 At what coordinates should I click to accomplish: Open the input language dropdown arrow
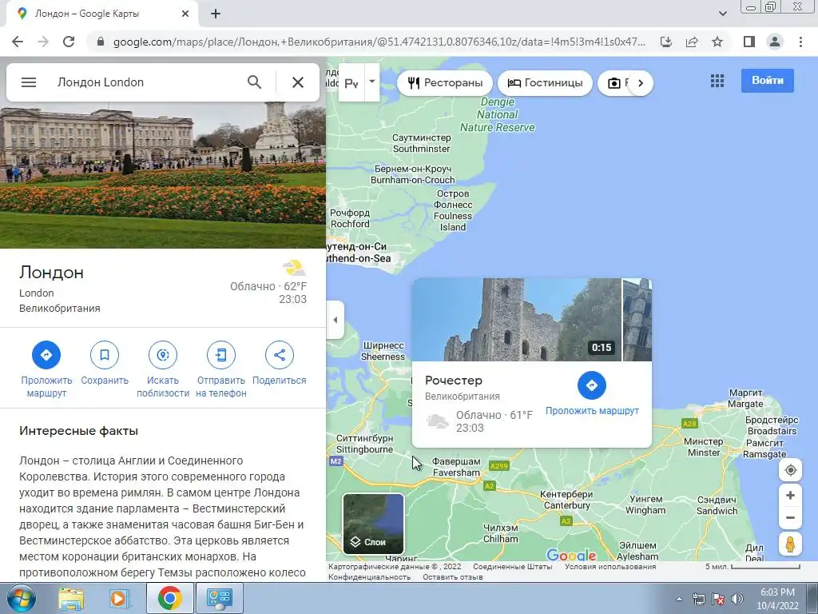tap(372, 82)
